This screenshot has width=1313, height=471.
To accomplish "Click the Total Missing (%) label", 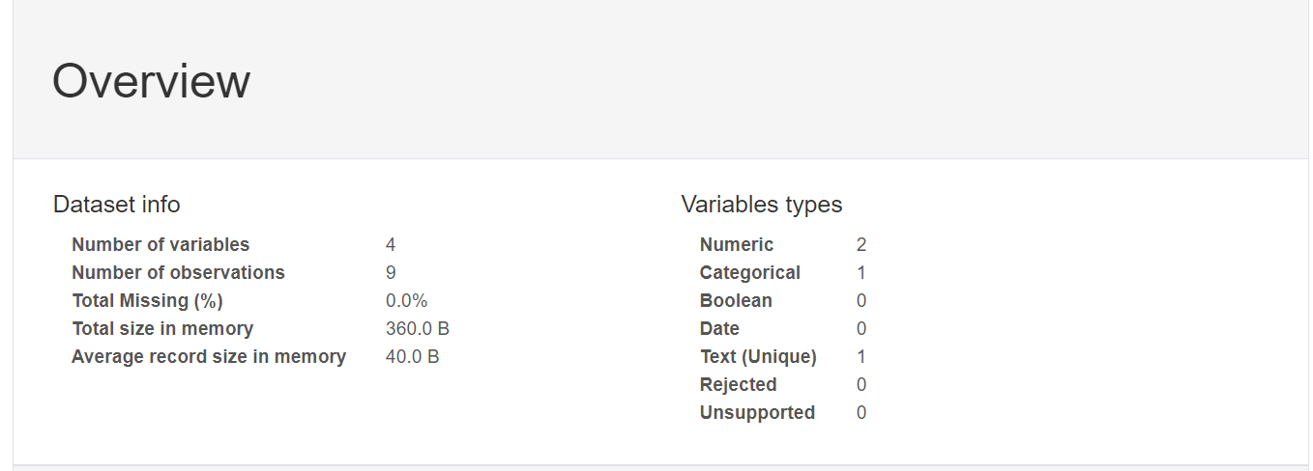I will (x=147, y=301).
